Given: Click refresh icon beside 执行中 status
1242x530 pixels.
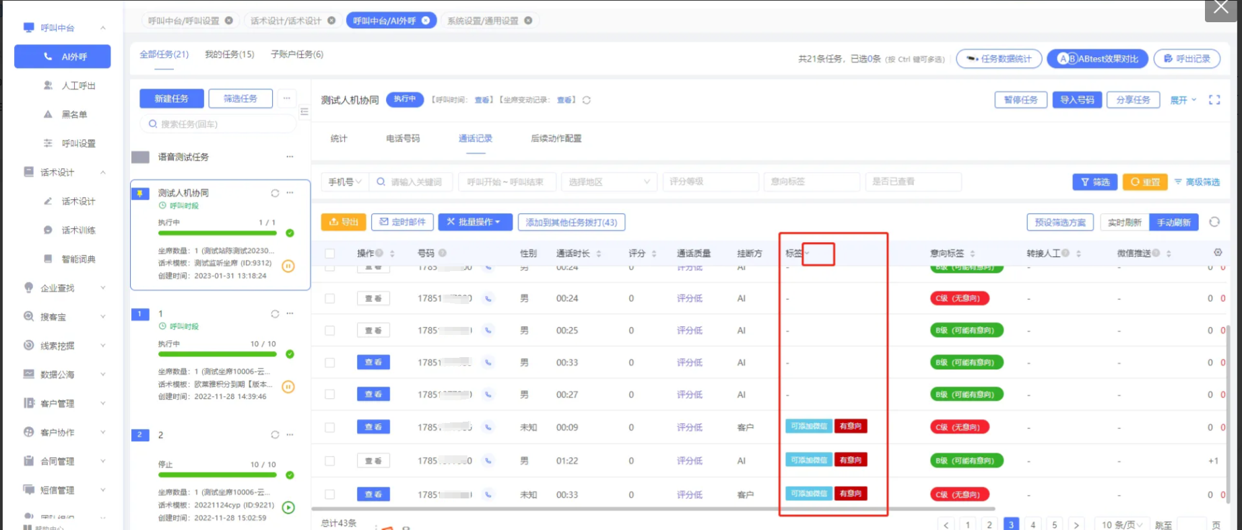Looking at the screenshot, I should 587,100.
